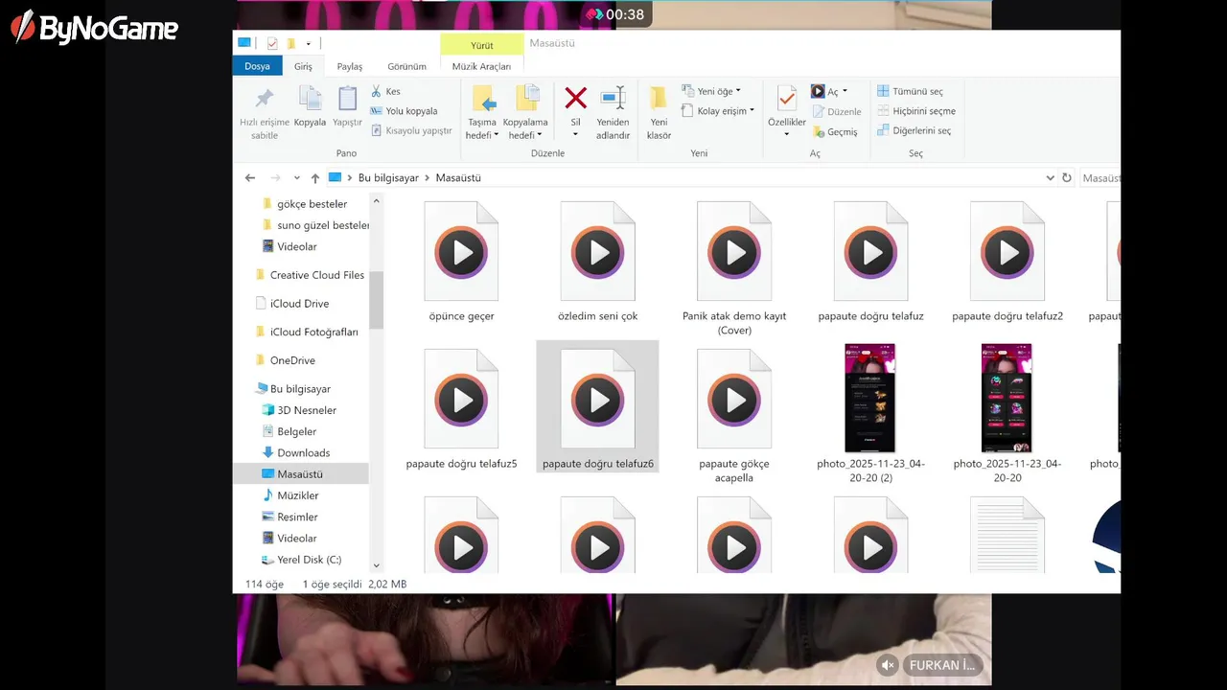Image resolution: width=1227 pixels, height=690 pixels.
Task: Unmute the stream with the speaker icon
Action: pyautogui.click(x=888, y=665)
